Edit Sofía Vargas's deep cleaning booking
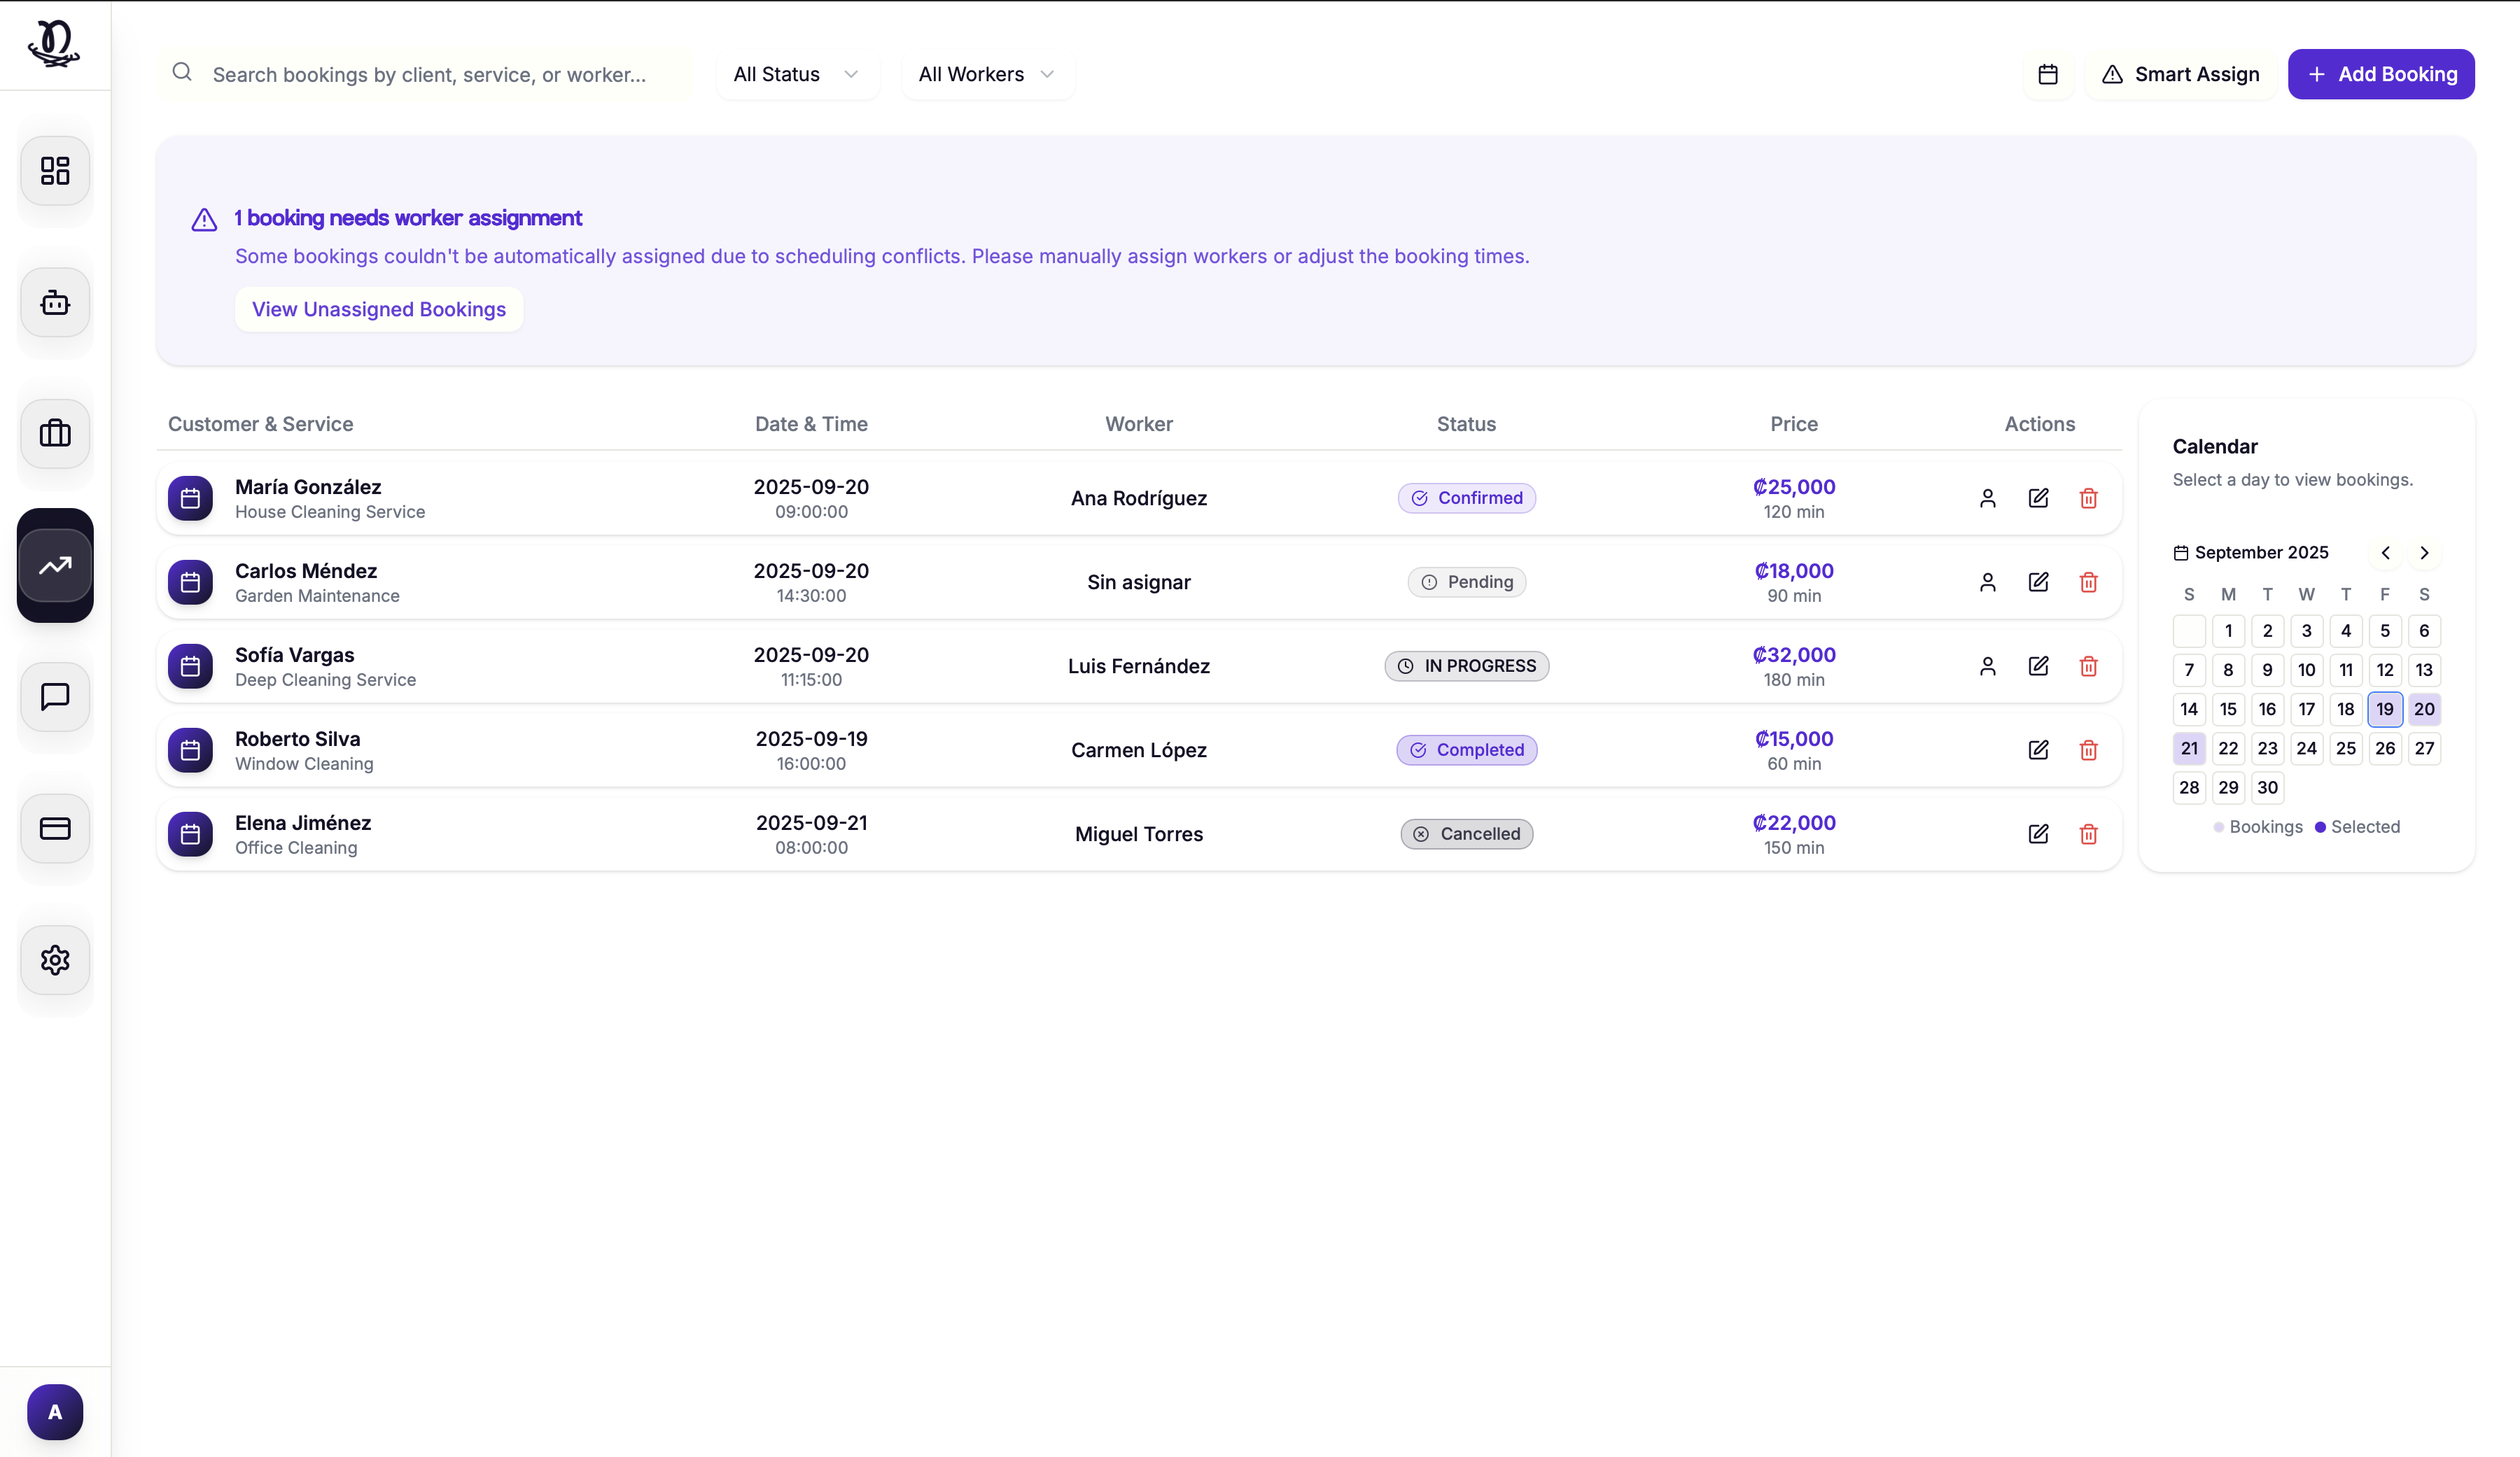The image size is (2520, 1457). (2039, 665)
